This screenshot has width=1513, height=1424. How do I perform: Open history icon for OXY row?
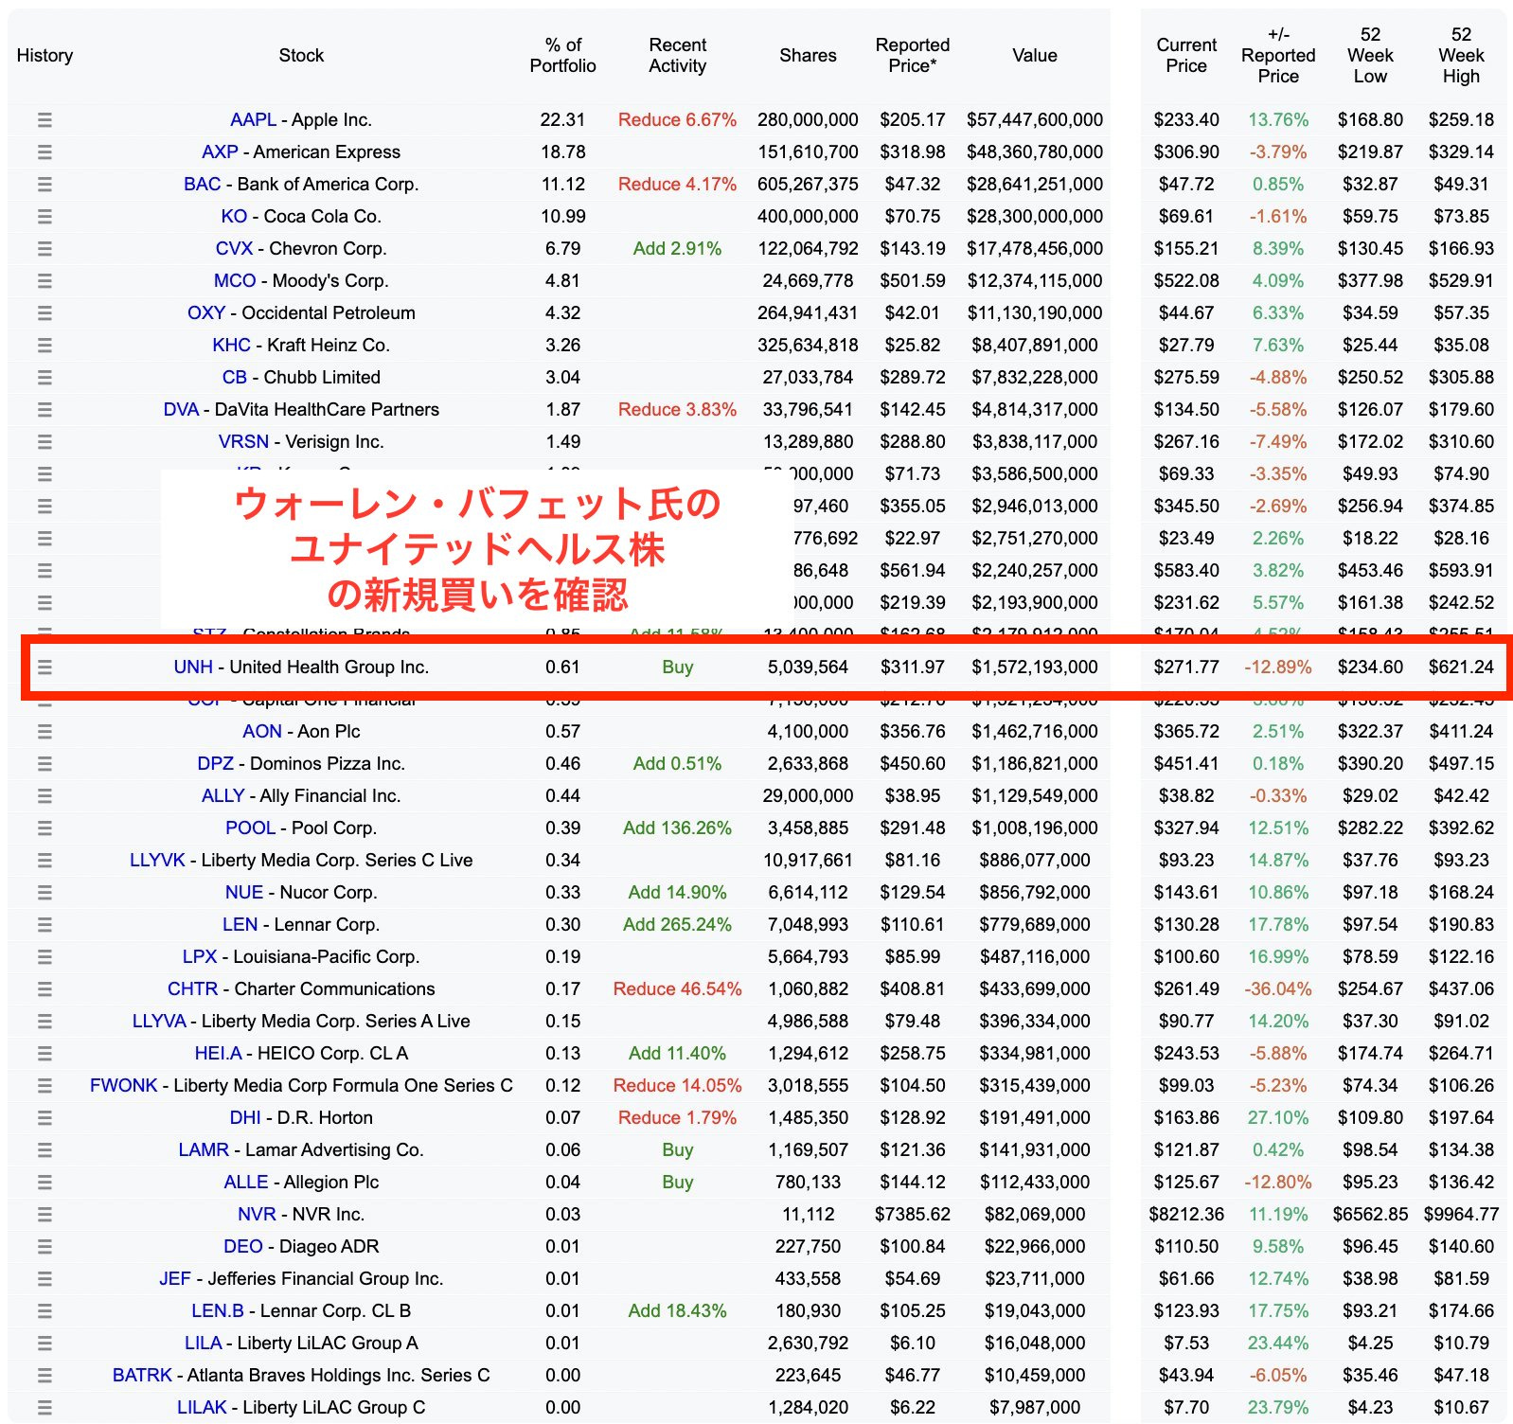pyautogui.click(x=44, y=313)
